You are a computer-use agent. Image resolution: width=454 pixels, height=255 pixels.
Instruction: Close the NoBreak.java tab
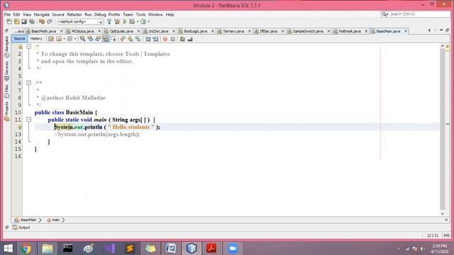pyautogui.click(x=366, y=31)
